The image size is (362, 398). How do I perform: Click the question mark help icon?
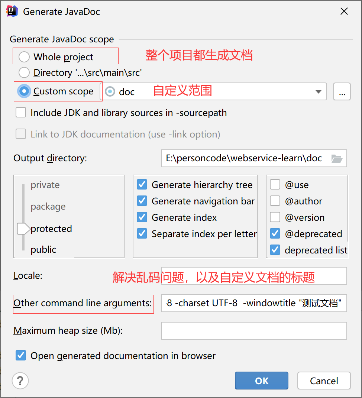(x=20, y=381)
